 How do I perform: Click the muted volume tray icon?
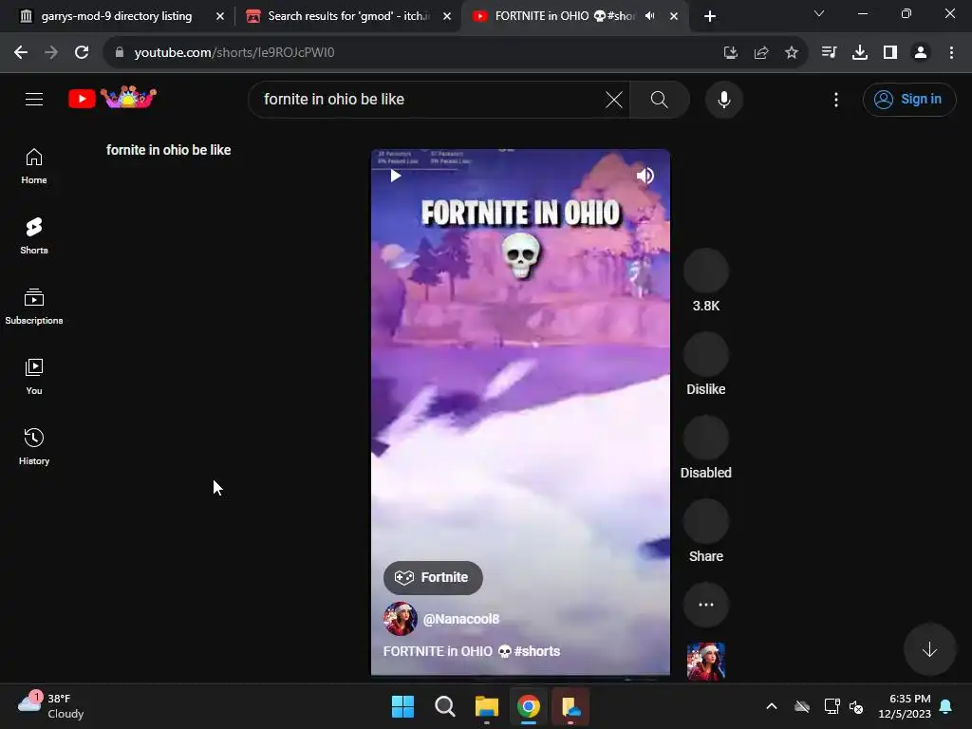(x=856, y=706)
